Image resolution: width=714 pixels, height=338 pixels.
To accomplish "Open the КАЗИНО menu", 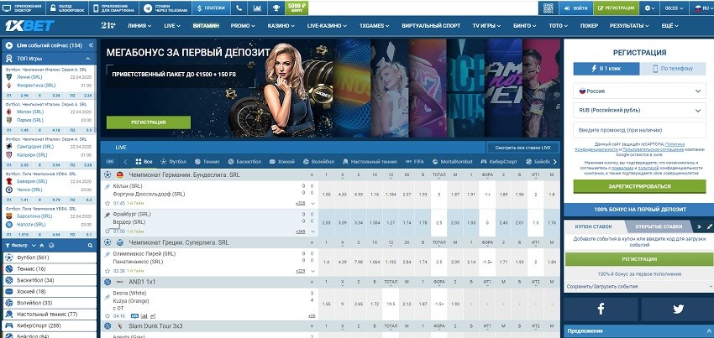I will [x=281, y=26].
